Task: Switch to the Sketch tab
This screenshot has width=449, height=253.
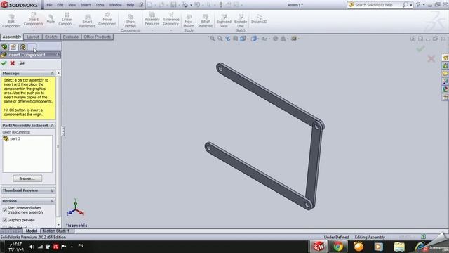Action: pyautogui.click(x=51, y=37)
